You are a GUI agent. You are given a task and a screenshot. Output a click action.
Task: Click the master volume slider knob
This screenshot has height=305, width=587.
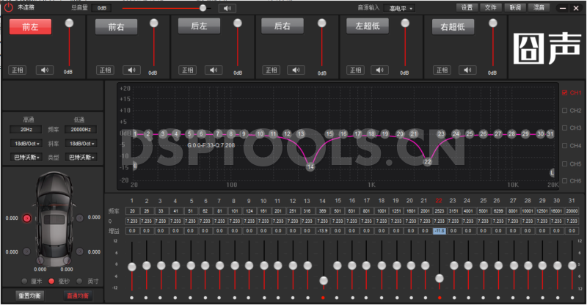pos(203,8)
